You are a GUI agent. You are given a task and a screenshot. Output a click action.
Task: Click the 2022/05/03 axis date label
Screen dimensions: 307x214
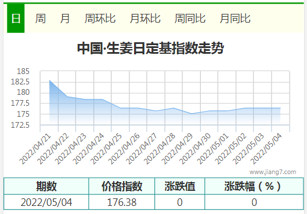[248, 149]
